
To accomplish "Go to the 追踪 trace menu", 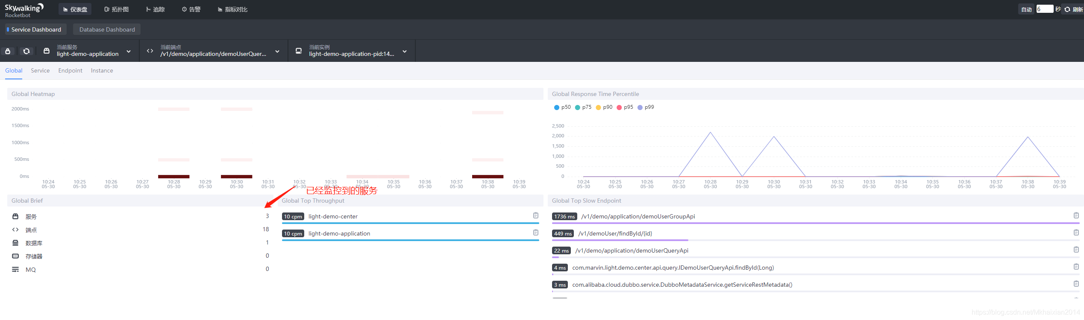I will tap(155, 9).
